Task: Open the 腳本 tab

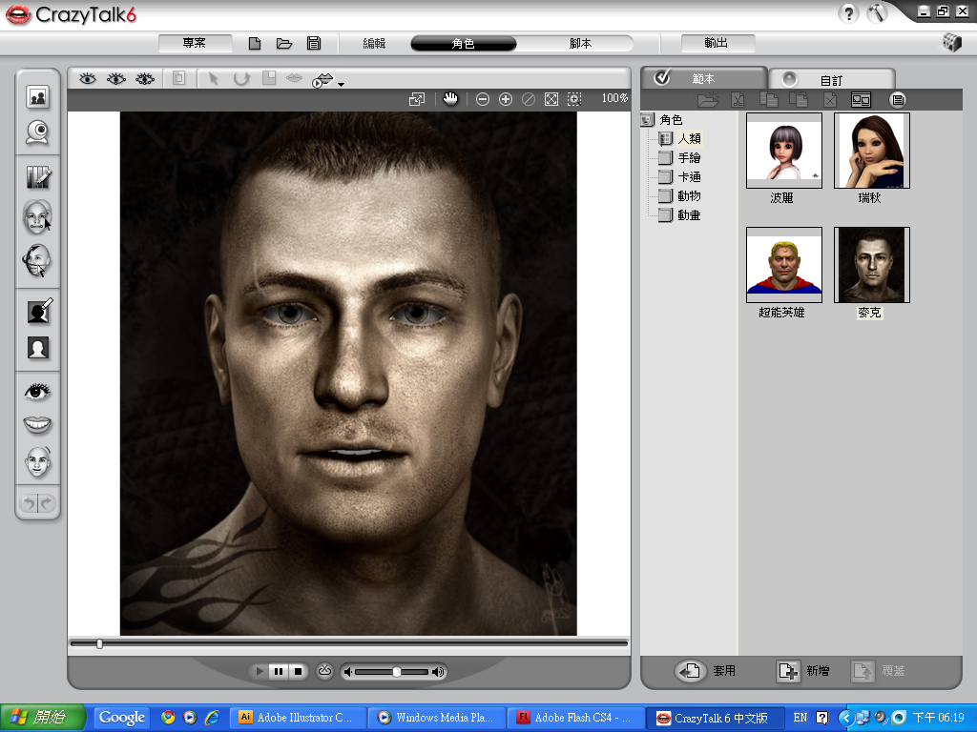Action: coord(580,44)
